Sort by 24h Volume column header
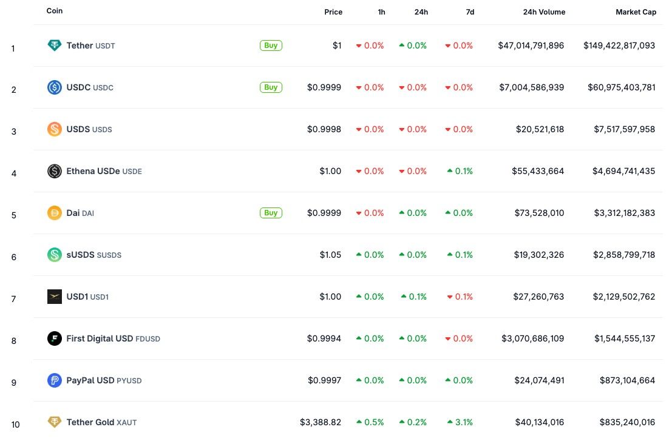 (544, 12)
